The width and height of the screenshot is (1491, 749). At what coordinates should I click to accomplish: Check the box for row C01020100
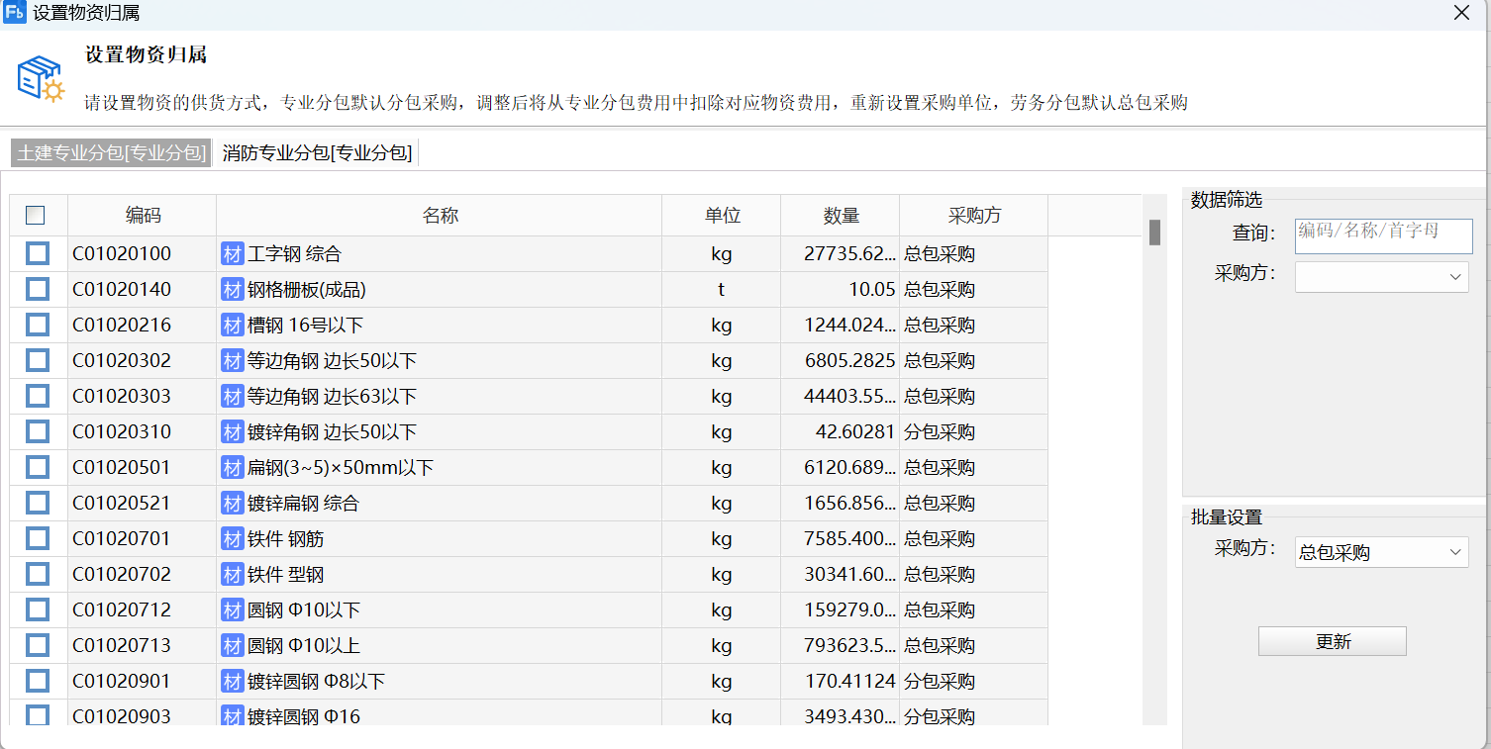click(x=38, y=254)
